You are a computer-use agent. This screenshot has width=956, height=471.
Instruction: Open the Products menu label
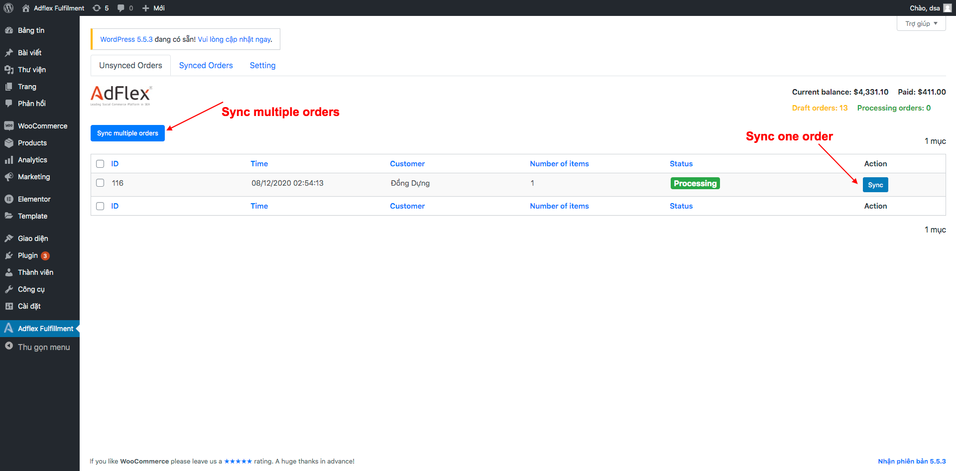(x=32, y=143)
